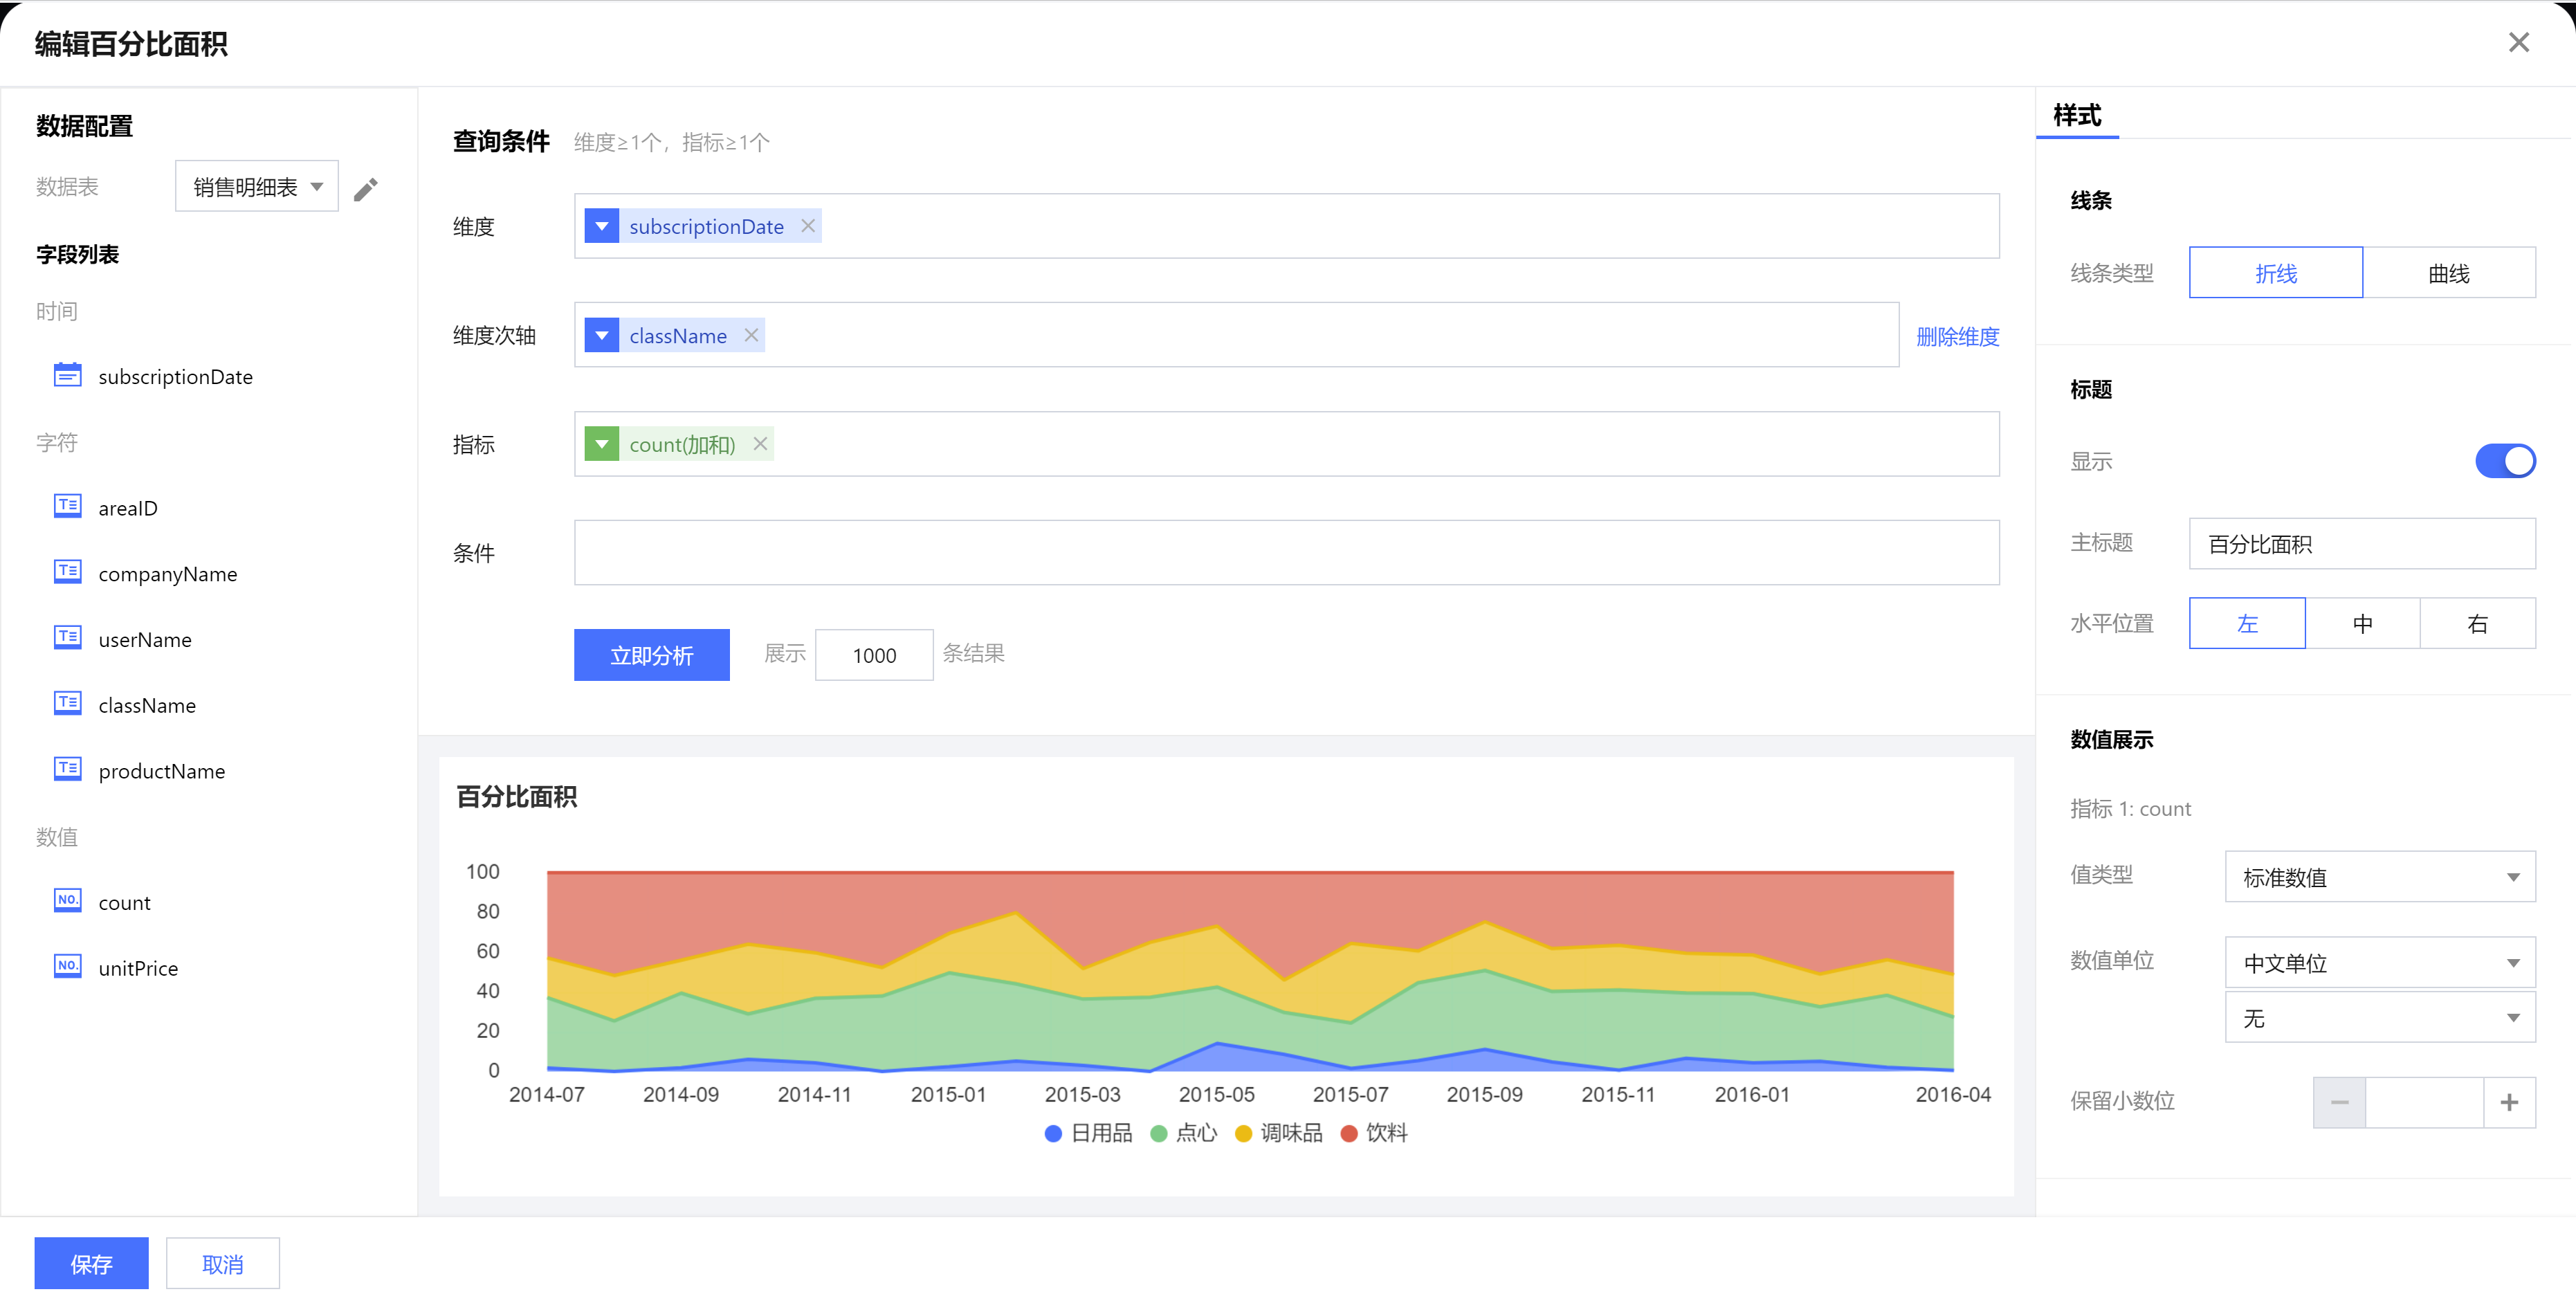Click the calendar icon for subscriptionDate field
Image resolution: width=2576 pixels, height=1303 pixels.
coord(67,376)
